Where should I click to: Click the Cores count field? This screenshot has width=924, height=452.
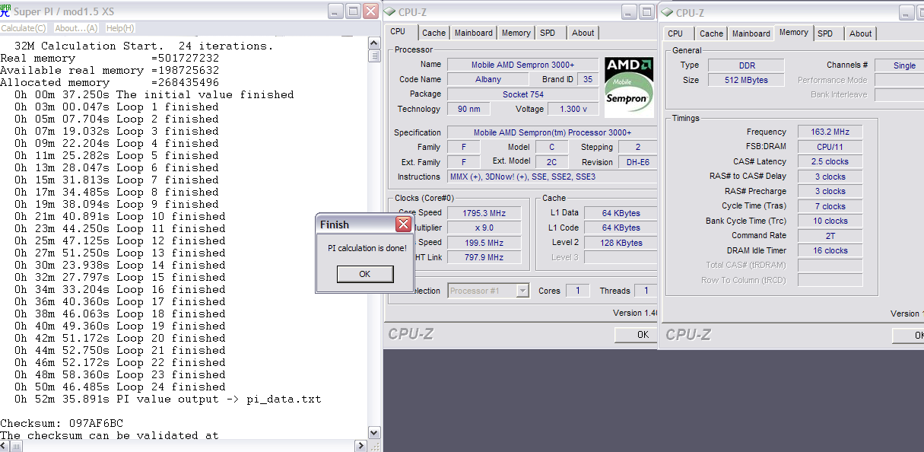[577, 290]
